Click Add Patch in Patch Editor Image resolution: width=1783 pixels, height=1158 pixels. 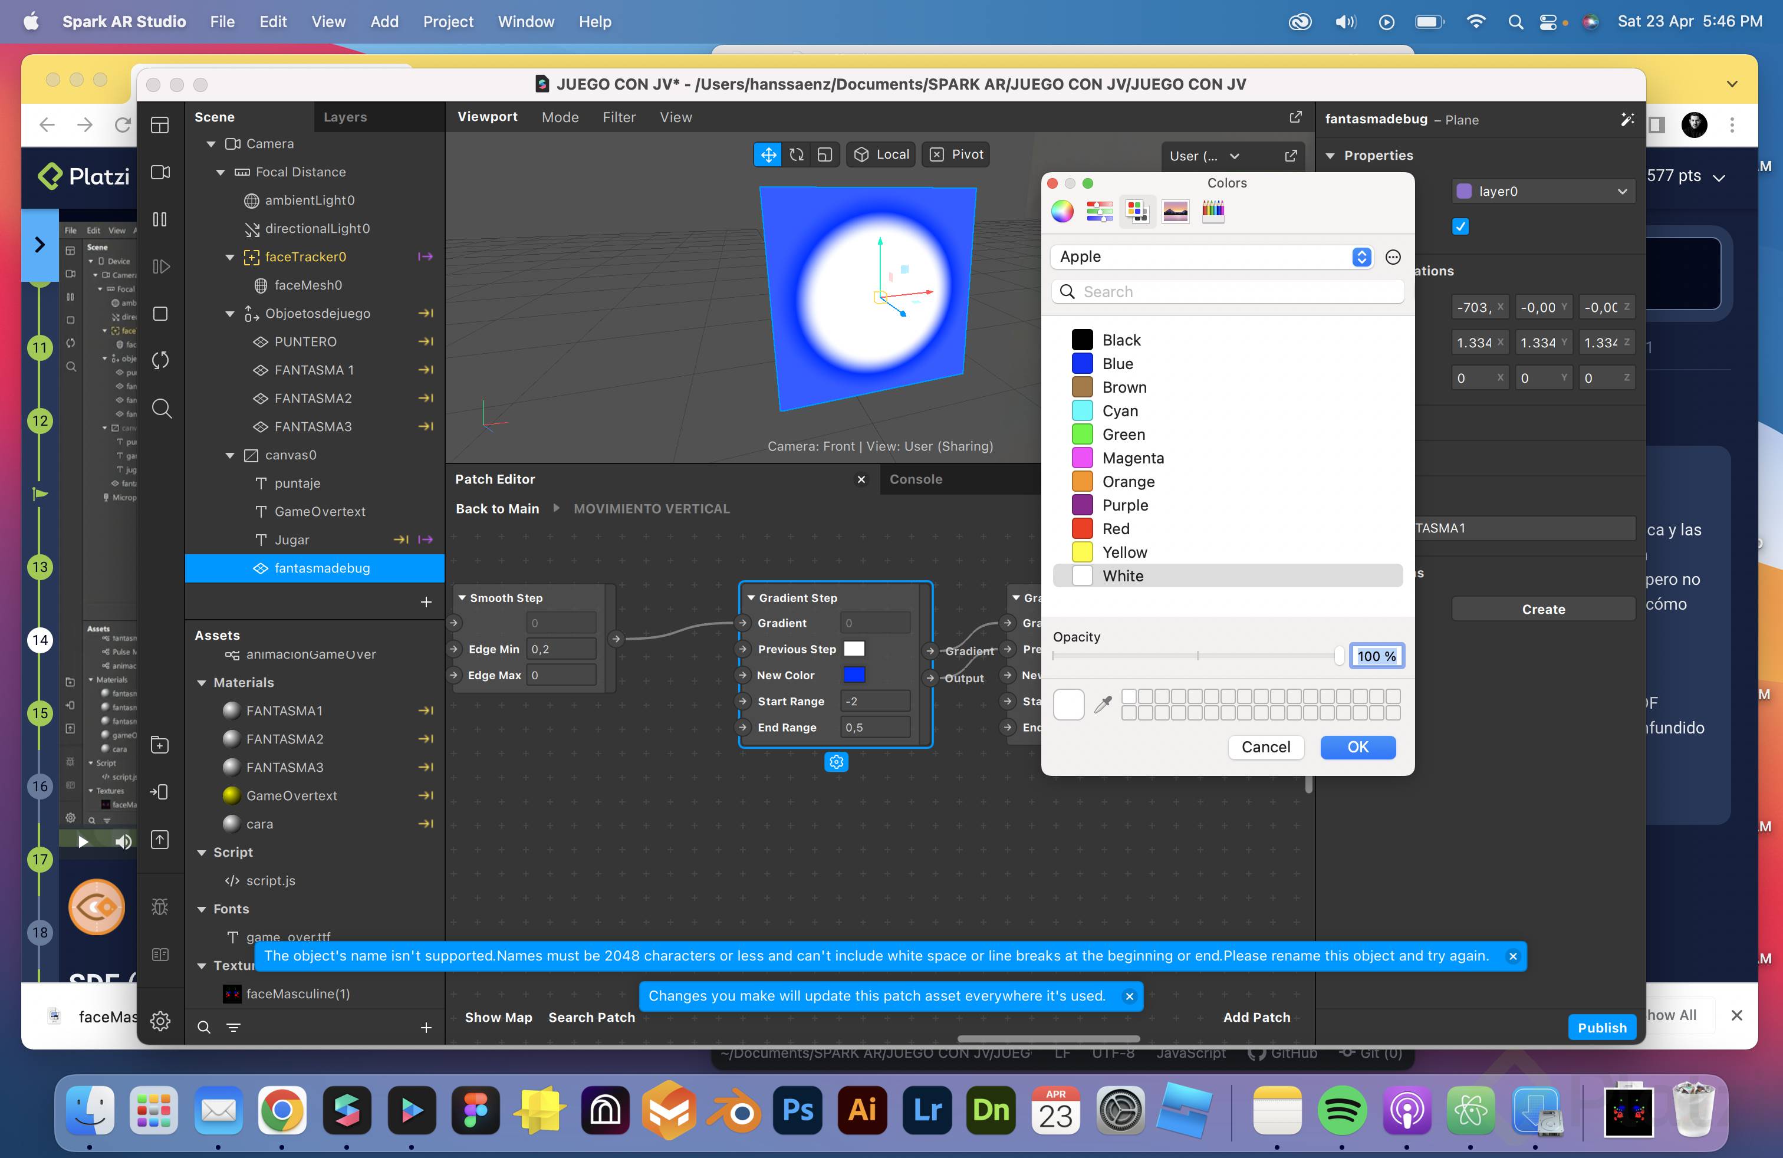(x=1256, y=1017)
